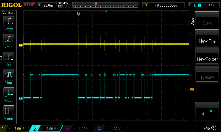Image resolution: width=221 pixels, height=132 pixels.
Task: Click the H horizontal label
Action: point(39,5)
